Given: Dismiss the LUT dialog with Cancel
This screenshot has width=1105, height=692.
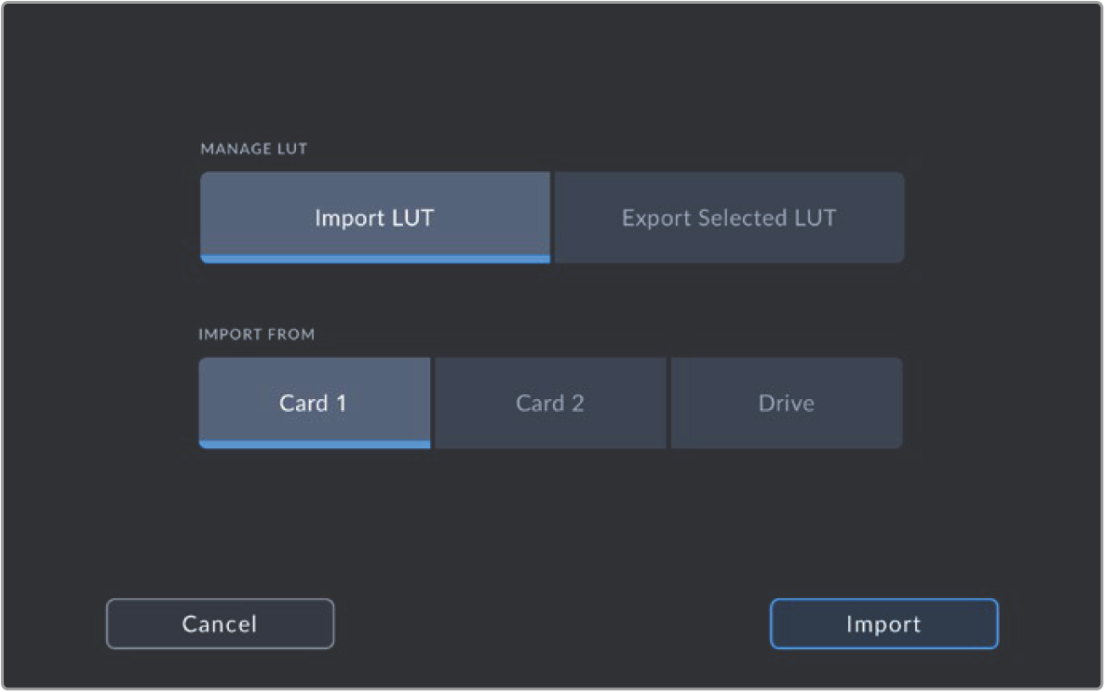Looking at the screenshot, I should coord(220,623).
